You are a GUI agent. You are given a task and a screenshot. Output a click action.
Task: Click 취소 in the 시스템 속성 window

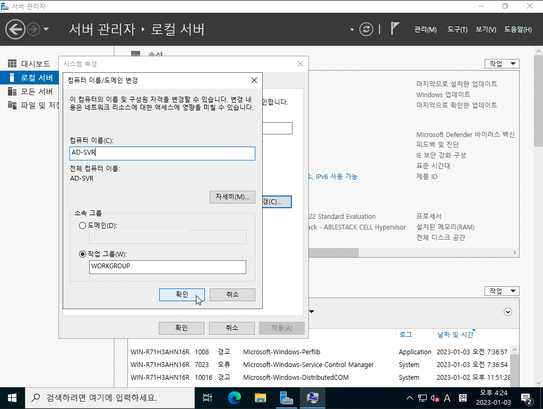(x=231, y=328)
